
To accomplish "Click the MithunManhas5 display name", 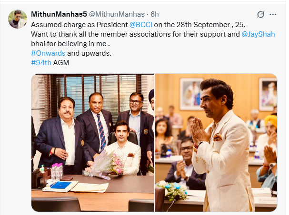I will pos(59,14).
